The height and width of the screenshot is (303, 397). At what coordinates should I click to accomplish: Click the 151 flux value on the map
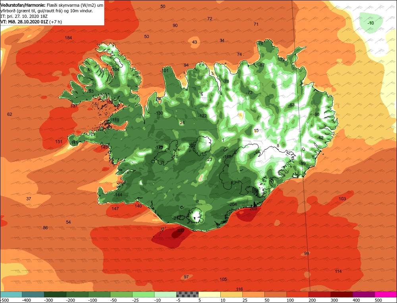(x=59, y=142)
